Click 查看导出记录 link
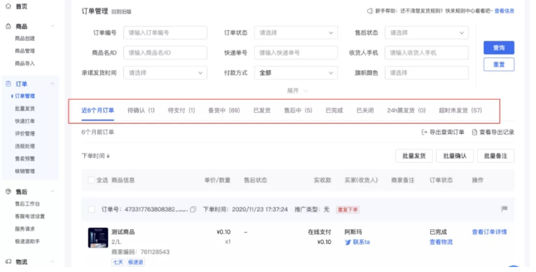Screen dimensions: 536x272 tap(497, 132)
